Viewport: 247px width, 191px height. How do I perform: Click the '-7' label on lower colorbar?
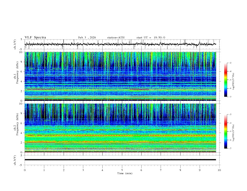pyautogui.click(x=230, y=149)
